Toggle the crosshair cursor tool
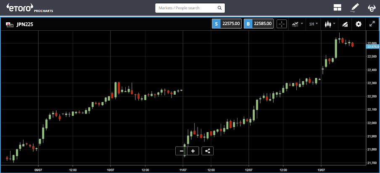The image size is (380, 173). 282,24
